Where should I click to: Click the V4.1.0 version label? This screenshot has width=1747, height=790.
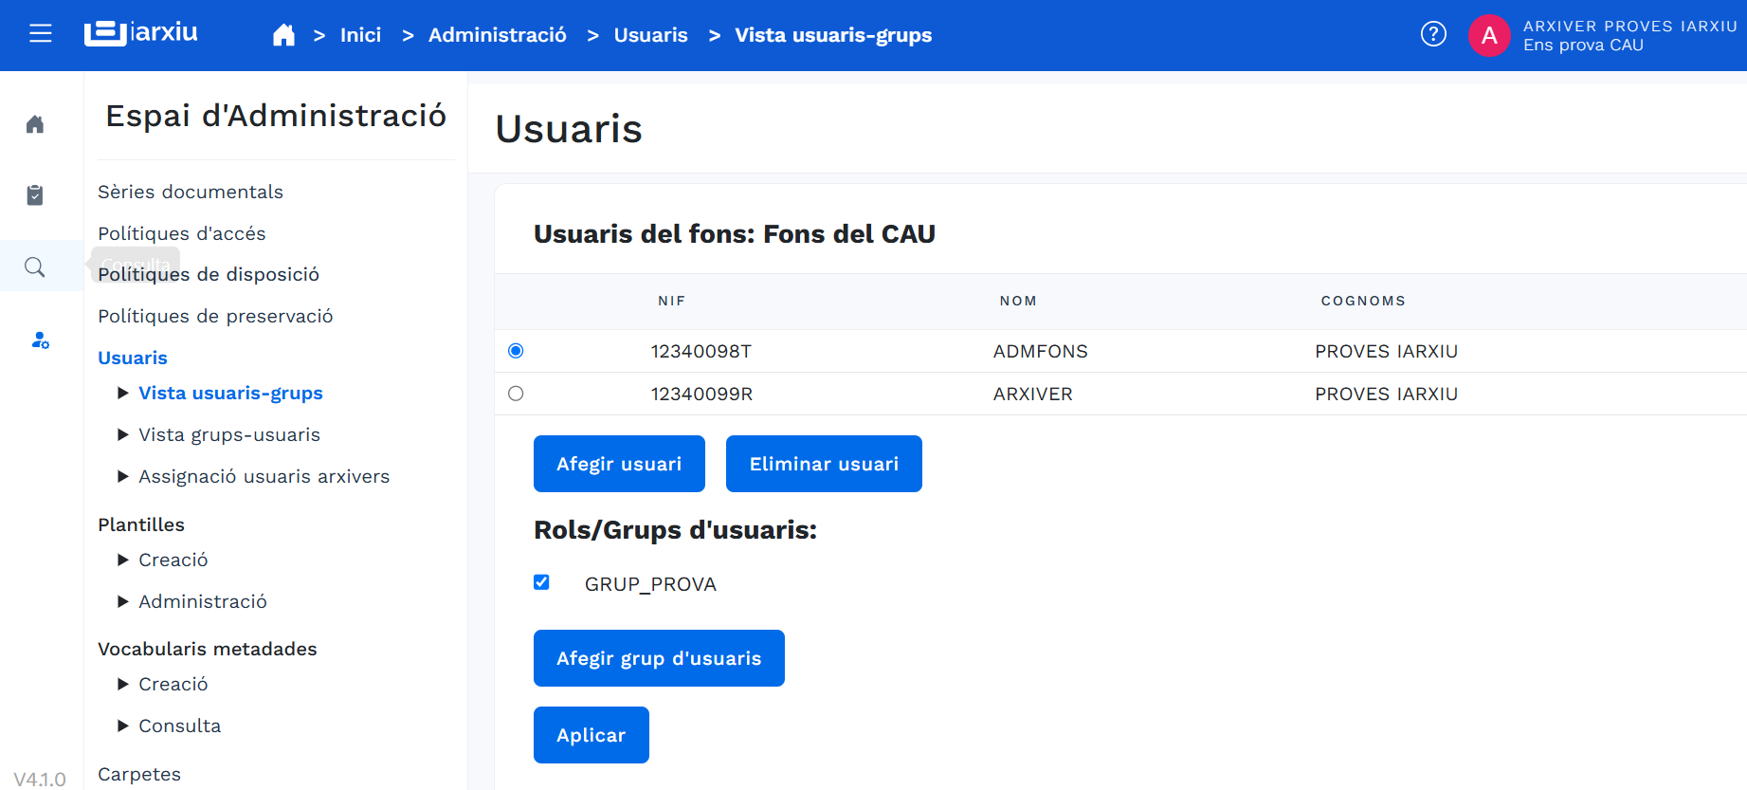[x=40, y=779]
